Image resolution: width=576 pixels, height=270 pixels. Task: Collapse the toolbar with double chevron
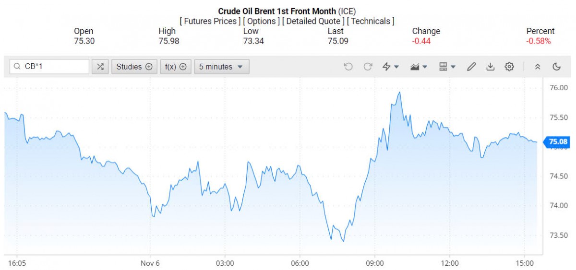pyautogui.click(x=538, y=67)
